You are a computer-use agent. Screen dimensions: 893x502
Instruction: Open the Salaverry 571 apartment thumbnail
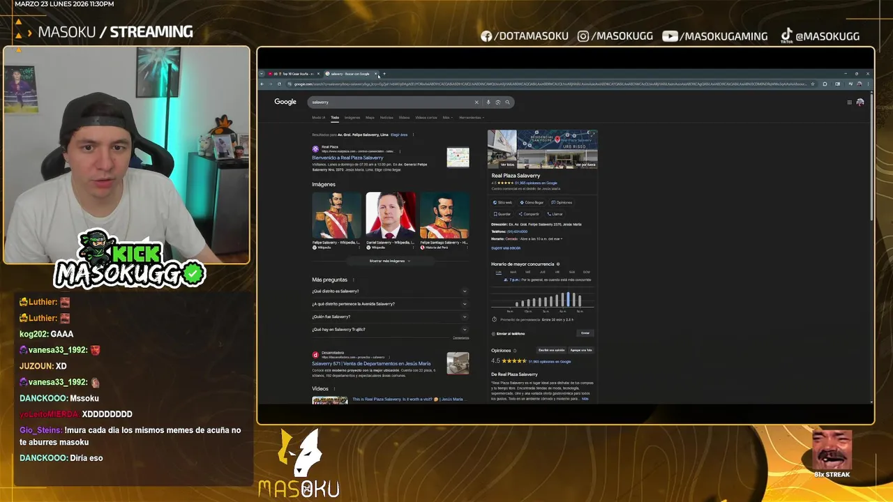pyautogui.click(x=458, y=363)
